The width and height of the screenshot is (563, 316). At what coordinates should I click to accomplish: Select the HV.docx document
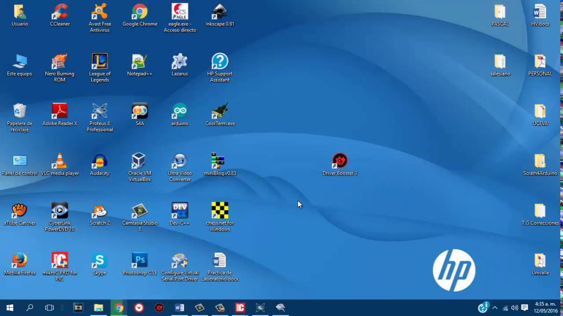tap(540, 15)
